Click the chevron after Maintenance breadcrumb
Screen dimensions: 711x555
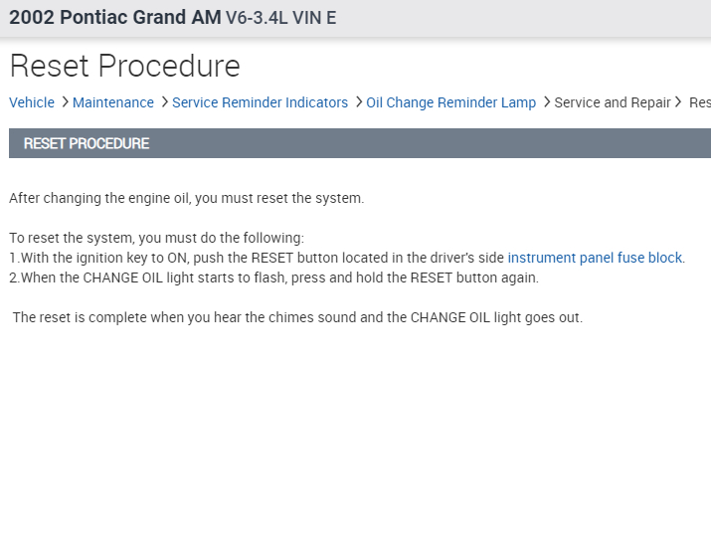[164, 102]
